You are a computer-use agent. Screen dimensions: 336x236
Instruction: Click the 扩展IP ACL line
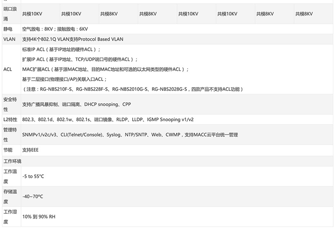(80, 59)
